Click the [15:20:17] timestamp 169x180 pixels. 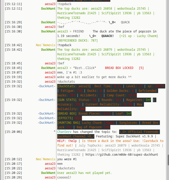13,164
